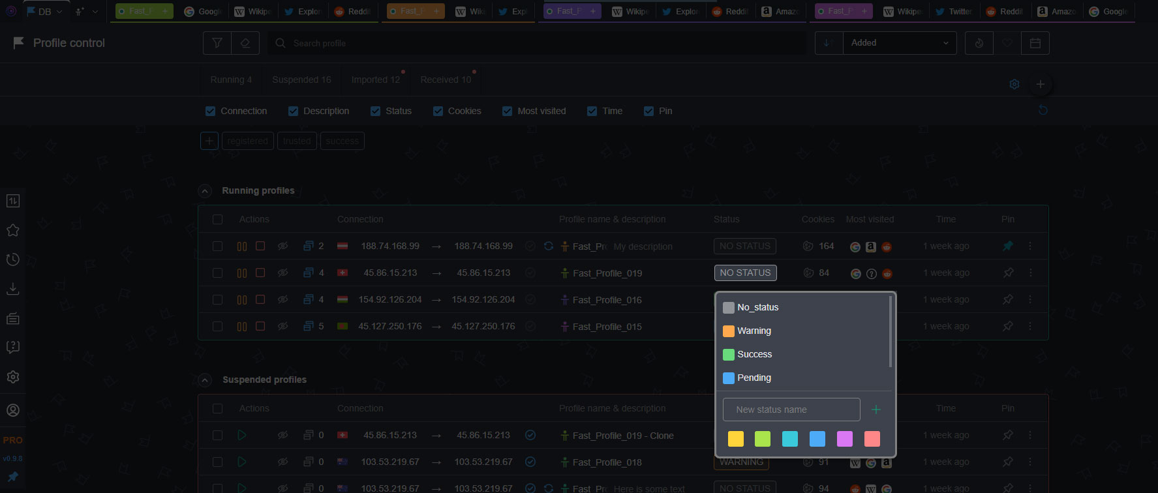Open the settings gear sidebar icon

point(12,377)
